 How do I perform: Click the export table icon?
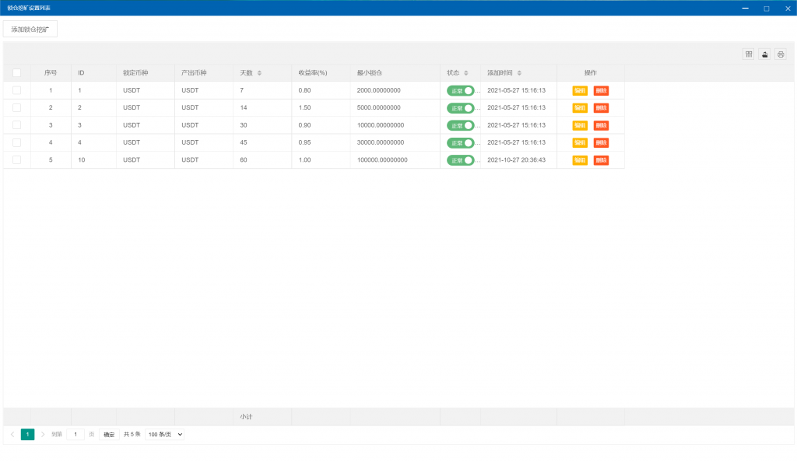[764, 54]
